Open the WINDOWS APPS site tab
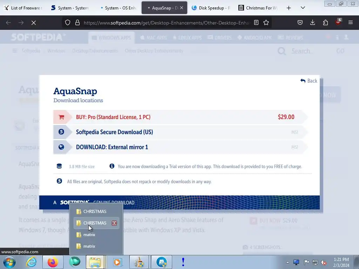Image resolution: width=359 pixels, height=269 pixels. [111, 38]
